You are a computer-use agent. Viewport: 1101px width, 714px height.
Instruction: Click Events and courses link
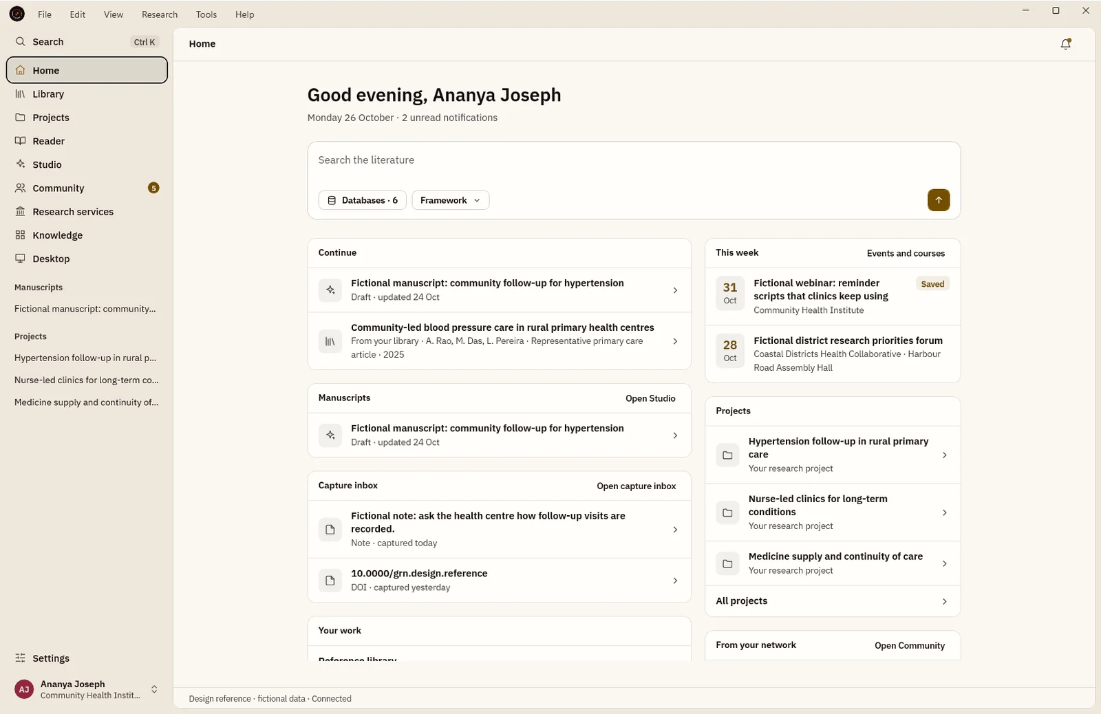(906, 253)
